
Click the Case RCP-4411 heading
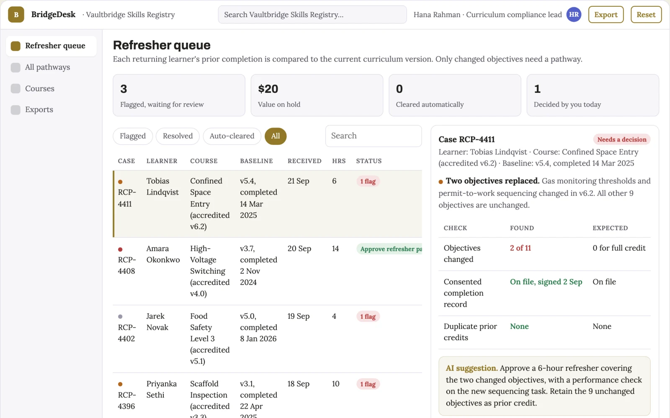466,140
